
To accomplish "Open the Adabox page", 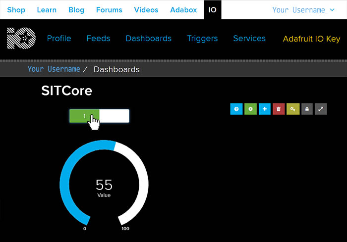I will click(183, 10).
